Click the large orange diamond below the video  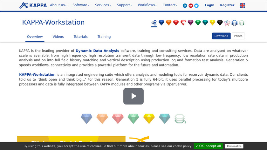(x=102, y=119)
